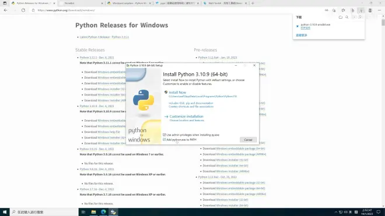The width and height of the screenshot is (385, 216).
Task: Open Python 3.12.0a4 - Jan. 10, 2023 link
Action: click(x=218, y=58)
